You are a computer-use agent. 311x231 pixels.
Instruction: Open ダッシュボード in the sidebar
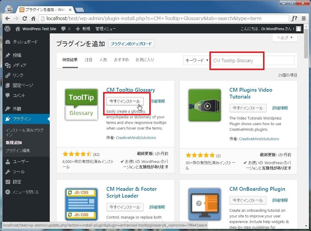[x=25, y=42]
